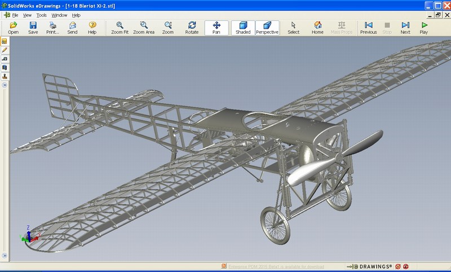Click the Stop animation button
Image resolution: width=451 pixels, height=272 pixels.
(387, 28)
